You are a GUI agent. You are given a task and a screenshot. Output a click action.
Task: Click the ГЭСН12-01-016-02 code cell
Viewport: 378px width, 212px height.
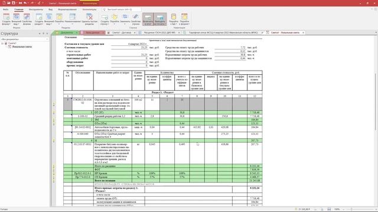tap(83, 104)
